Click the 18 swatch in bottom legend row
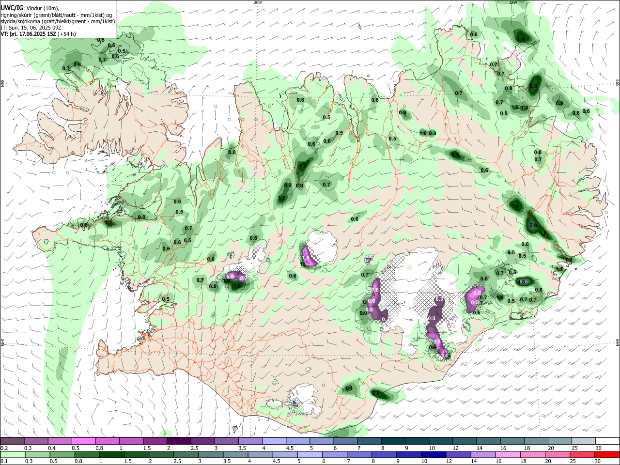 [532, 454]
